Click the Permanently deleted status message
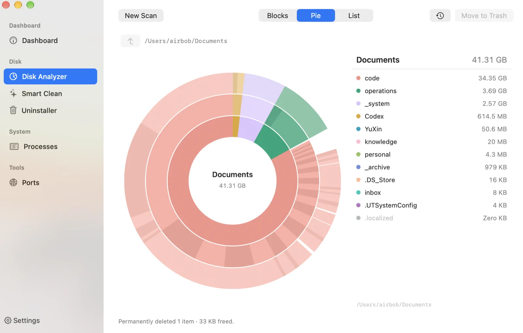This screenshot has width=523, height=333. 176,321
